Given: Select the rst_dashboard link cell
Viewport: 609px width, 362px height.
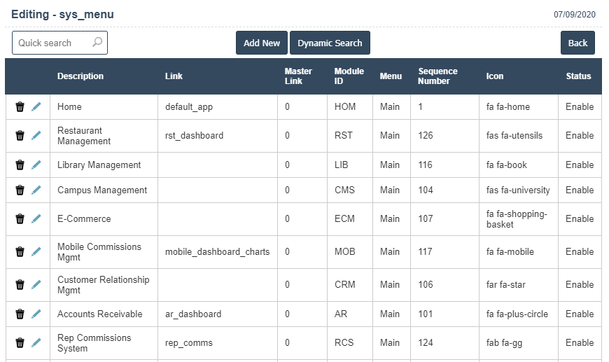Looking at the screenshot, I should pos(194,136).
